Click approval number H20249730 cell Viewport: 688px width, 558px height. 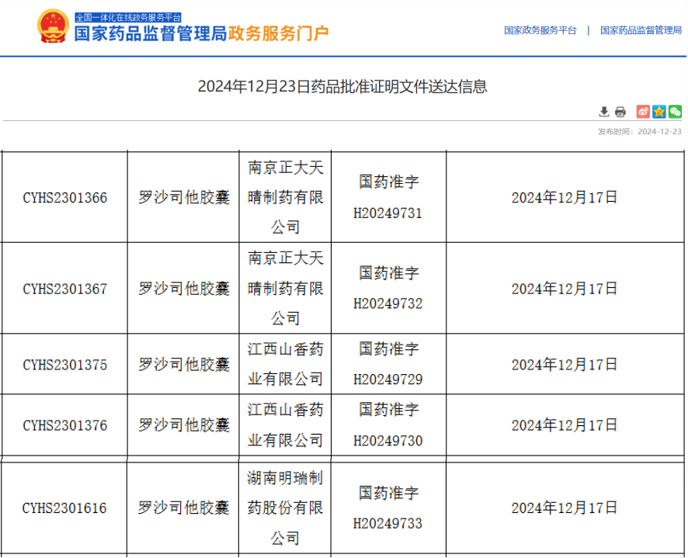coord(388,425)
